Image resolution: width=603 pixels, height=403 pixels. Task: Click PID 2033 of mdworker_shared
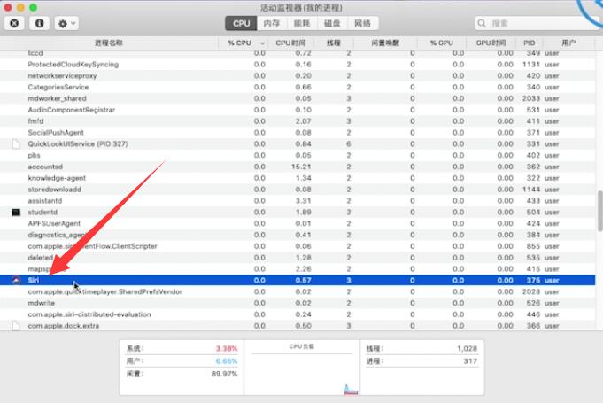531,98
